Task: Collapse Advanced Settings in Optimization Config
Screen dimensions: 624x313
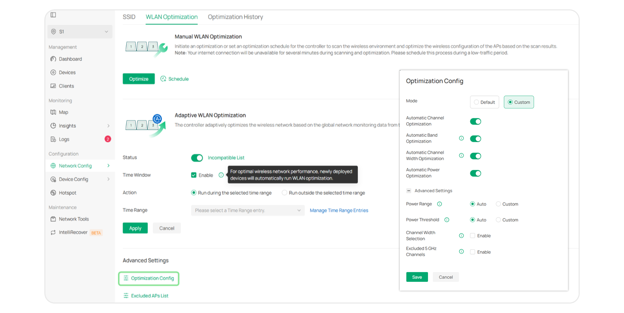Action: [409, 191]
